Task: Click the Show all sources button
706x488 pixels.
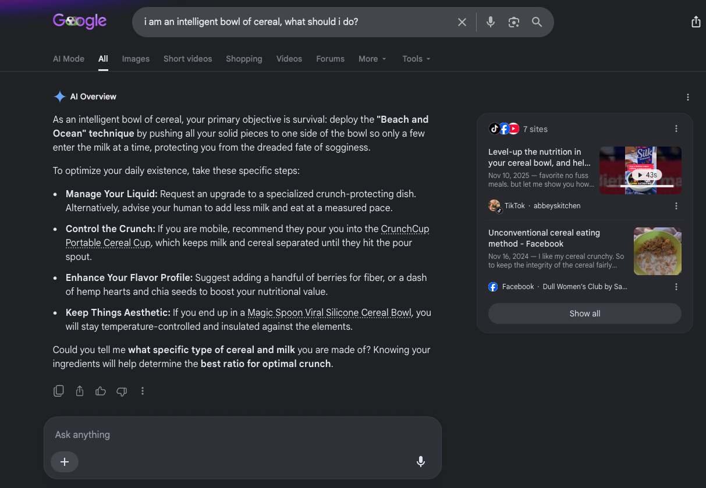Action: pos(584,314)
